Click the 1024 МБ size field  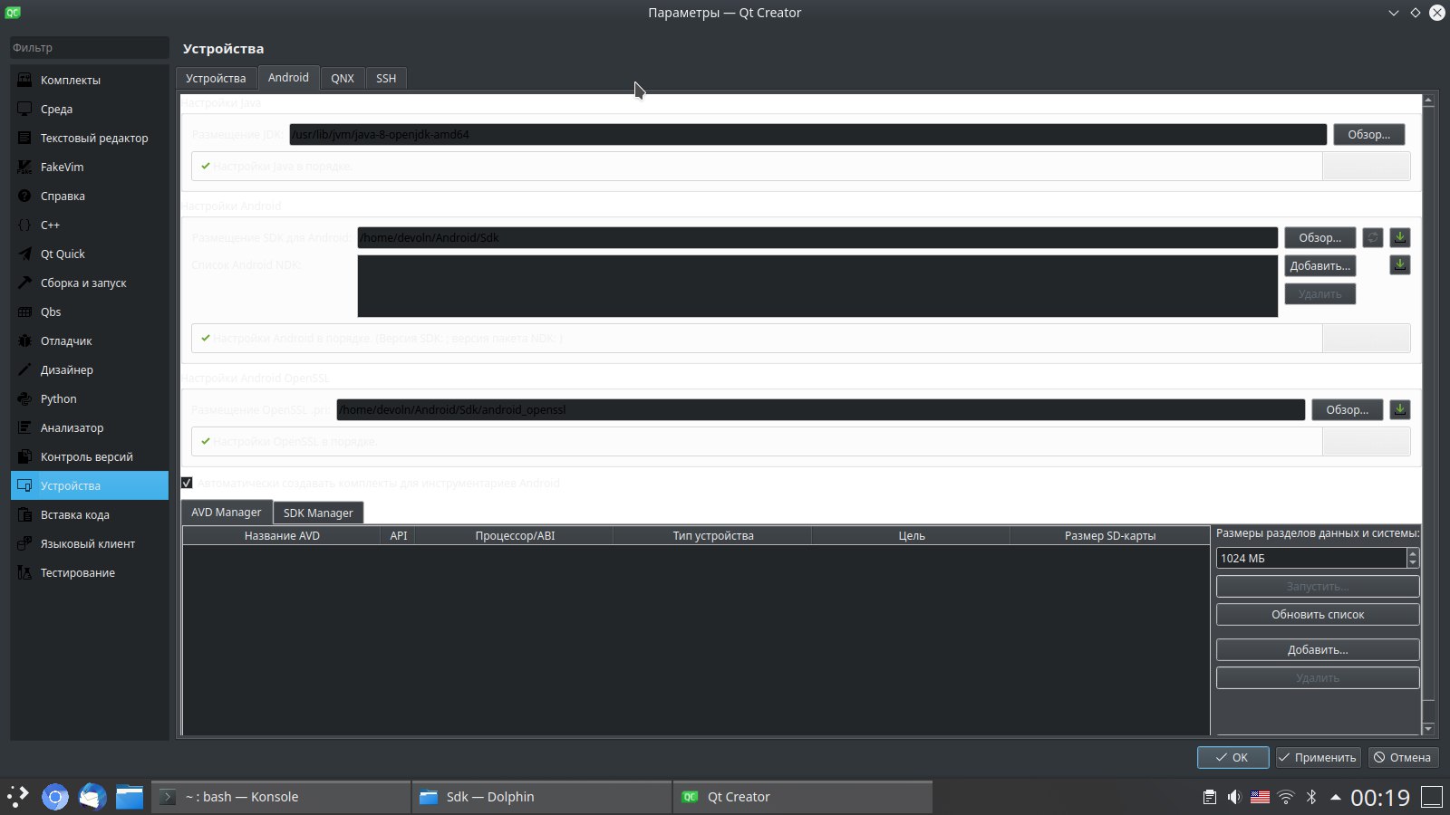[1311, 558]
